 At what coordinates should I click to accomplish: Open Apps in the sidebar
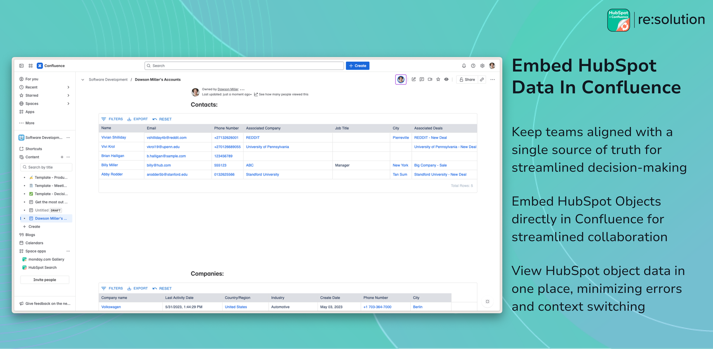(30, 112)
